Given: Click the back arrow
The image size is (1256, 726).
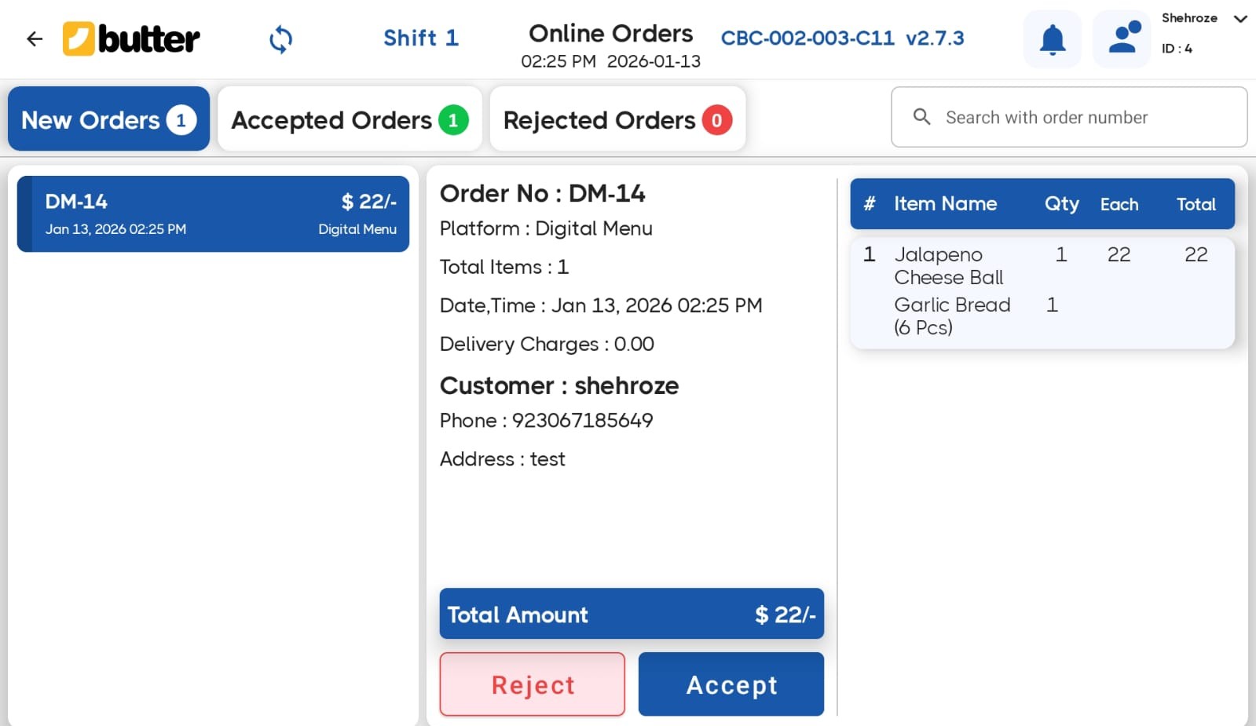Looking at the screenshot, I should (35, 38).
